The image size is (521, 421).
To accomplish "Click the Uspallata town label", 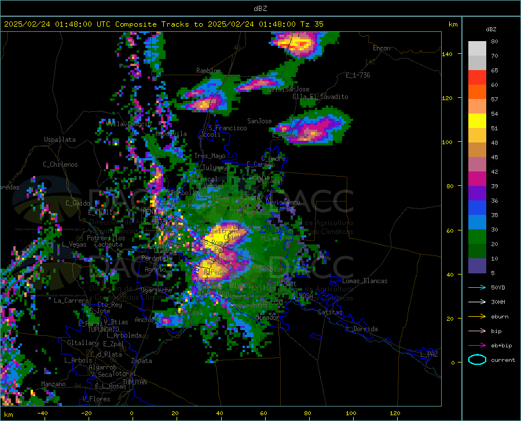I will 60,140.
